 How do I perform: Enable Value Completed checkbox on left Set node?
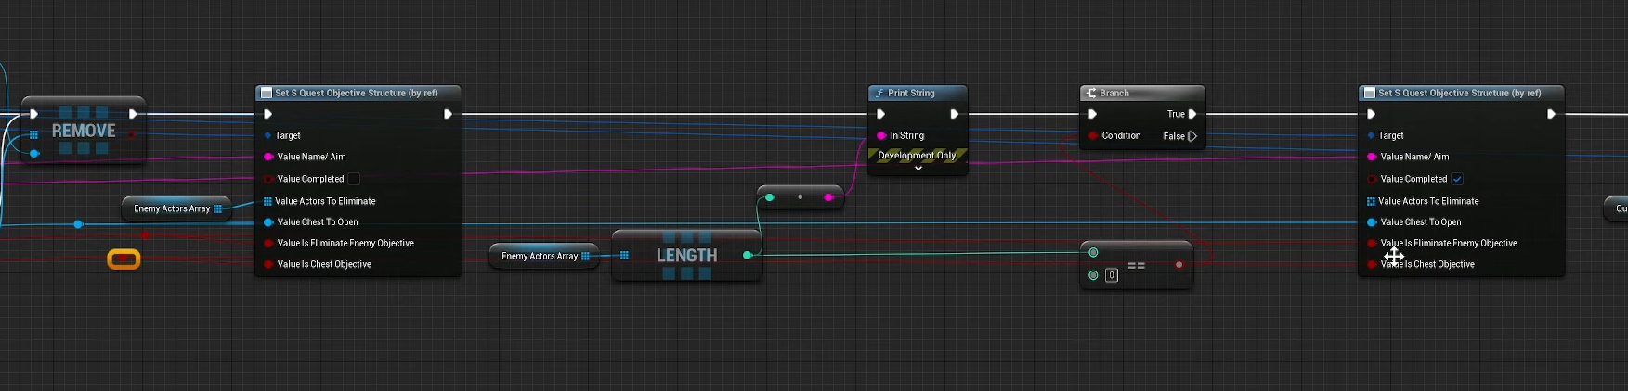coord(354,179)
